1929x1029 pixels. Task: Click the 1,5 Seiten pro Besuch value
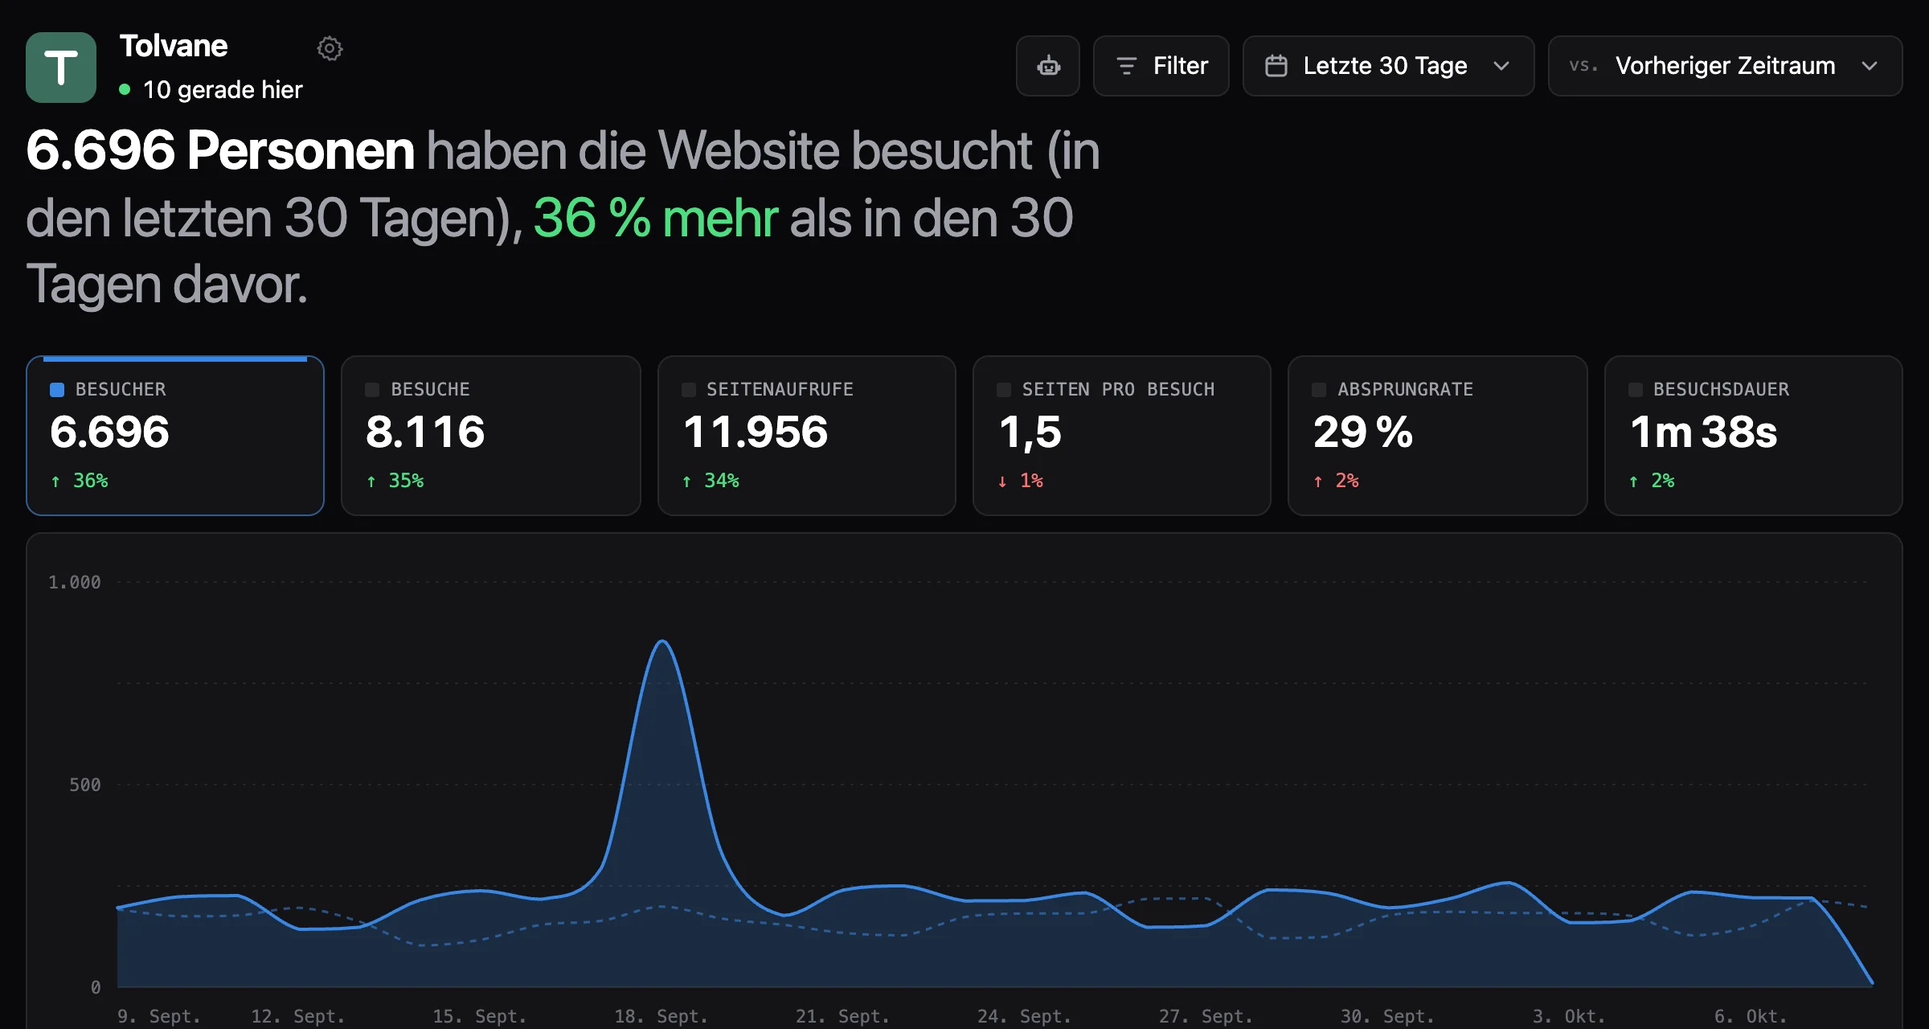coord(1030,433)
